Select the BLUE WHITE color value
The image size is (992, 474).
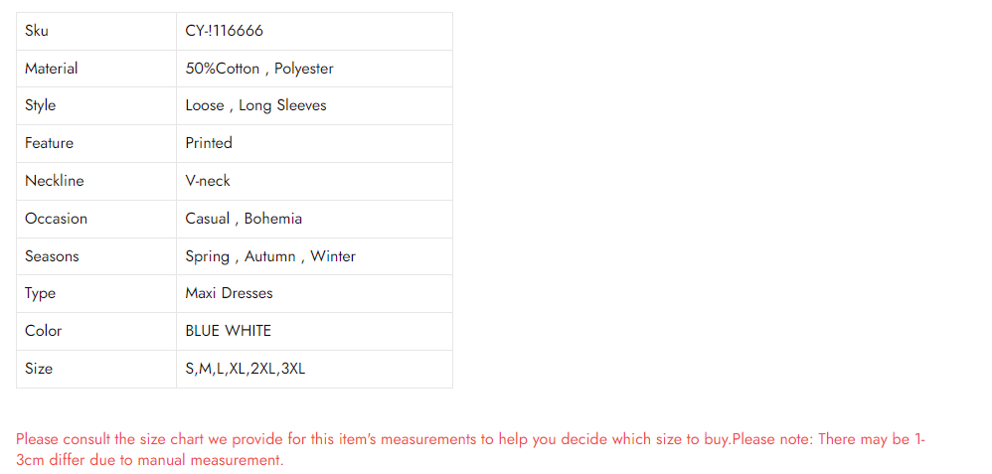(228, 331)
